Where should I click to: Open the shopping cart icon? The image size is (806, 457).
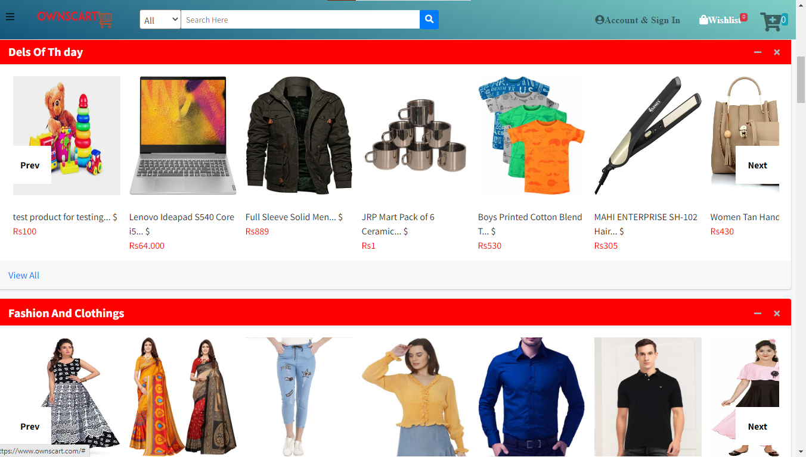click(771, 21)
